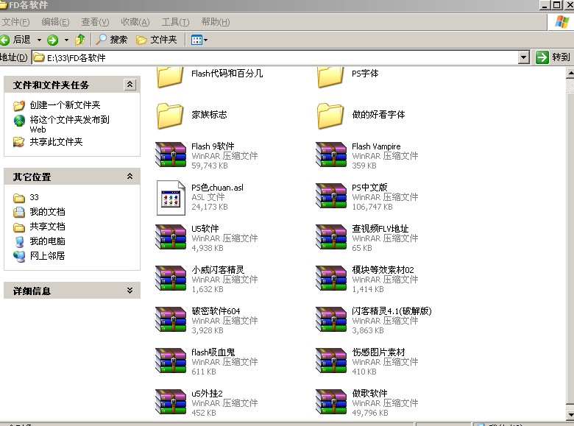The image size is (574, 426).
Task: Open the Search toolbar button
Action: 112,40
